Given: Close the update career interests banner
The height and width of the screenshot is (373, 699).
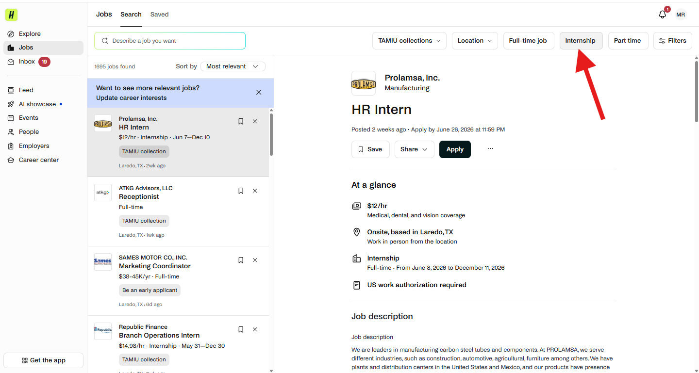Looking at the screenshot, I should tap(259, 92).
